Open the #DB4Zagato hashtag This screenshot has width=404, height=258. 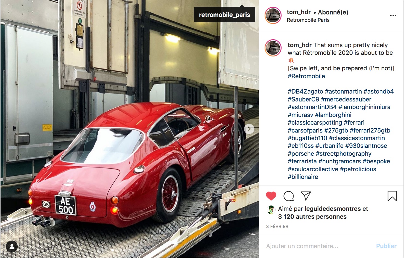pos(305,91)
